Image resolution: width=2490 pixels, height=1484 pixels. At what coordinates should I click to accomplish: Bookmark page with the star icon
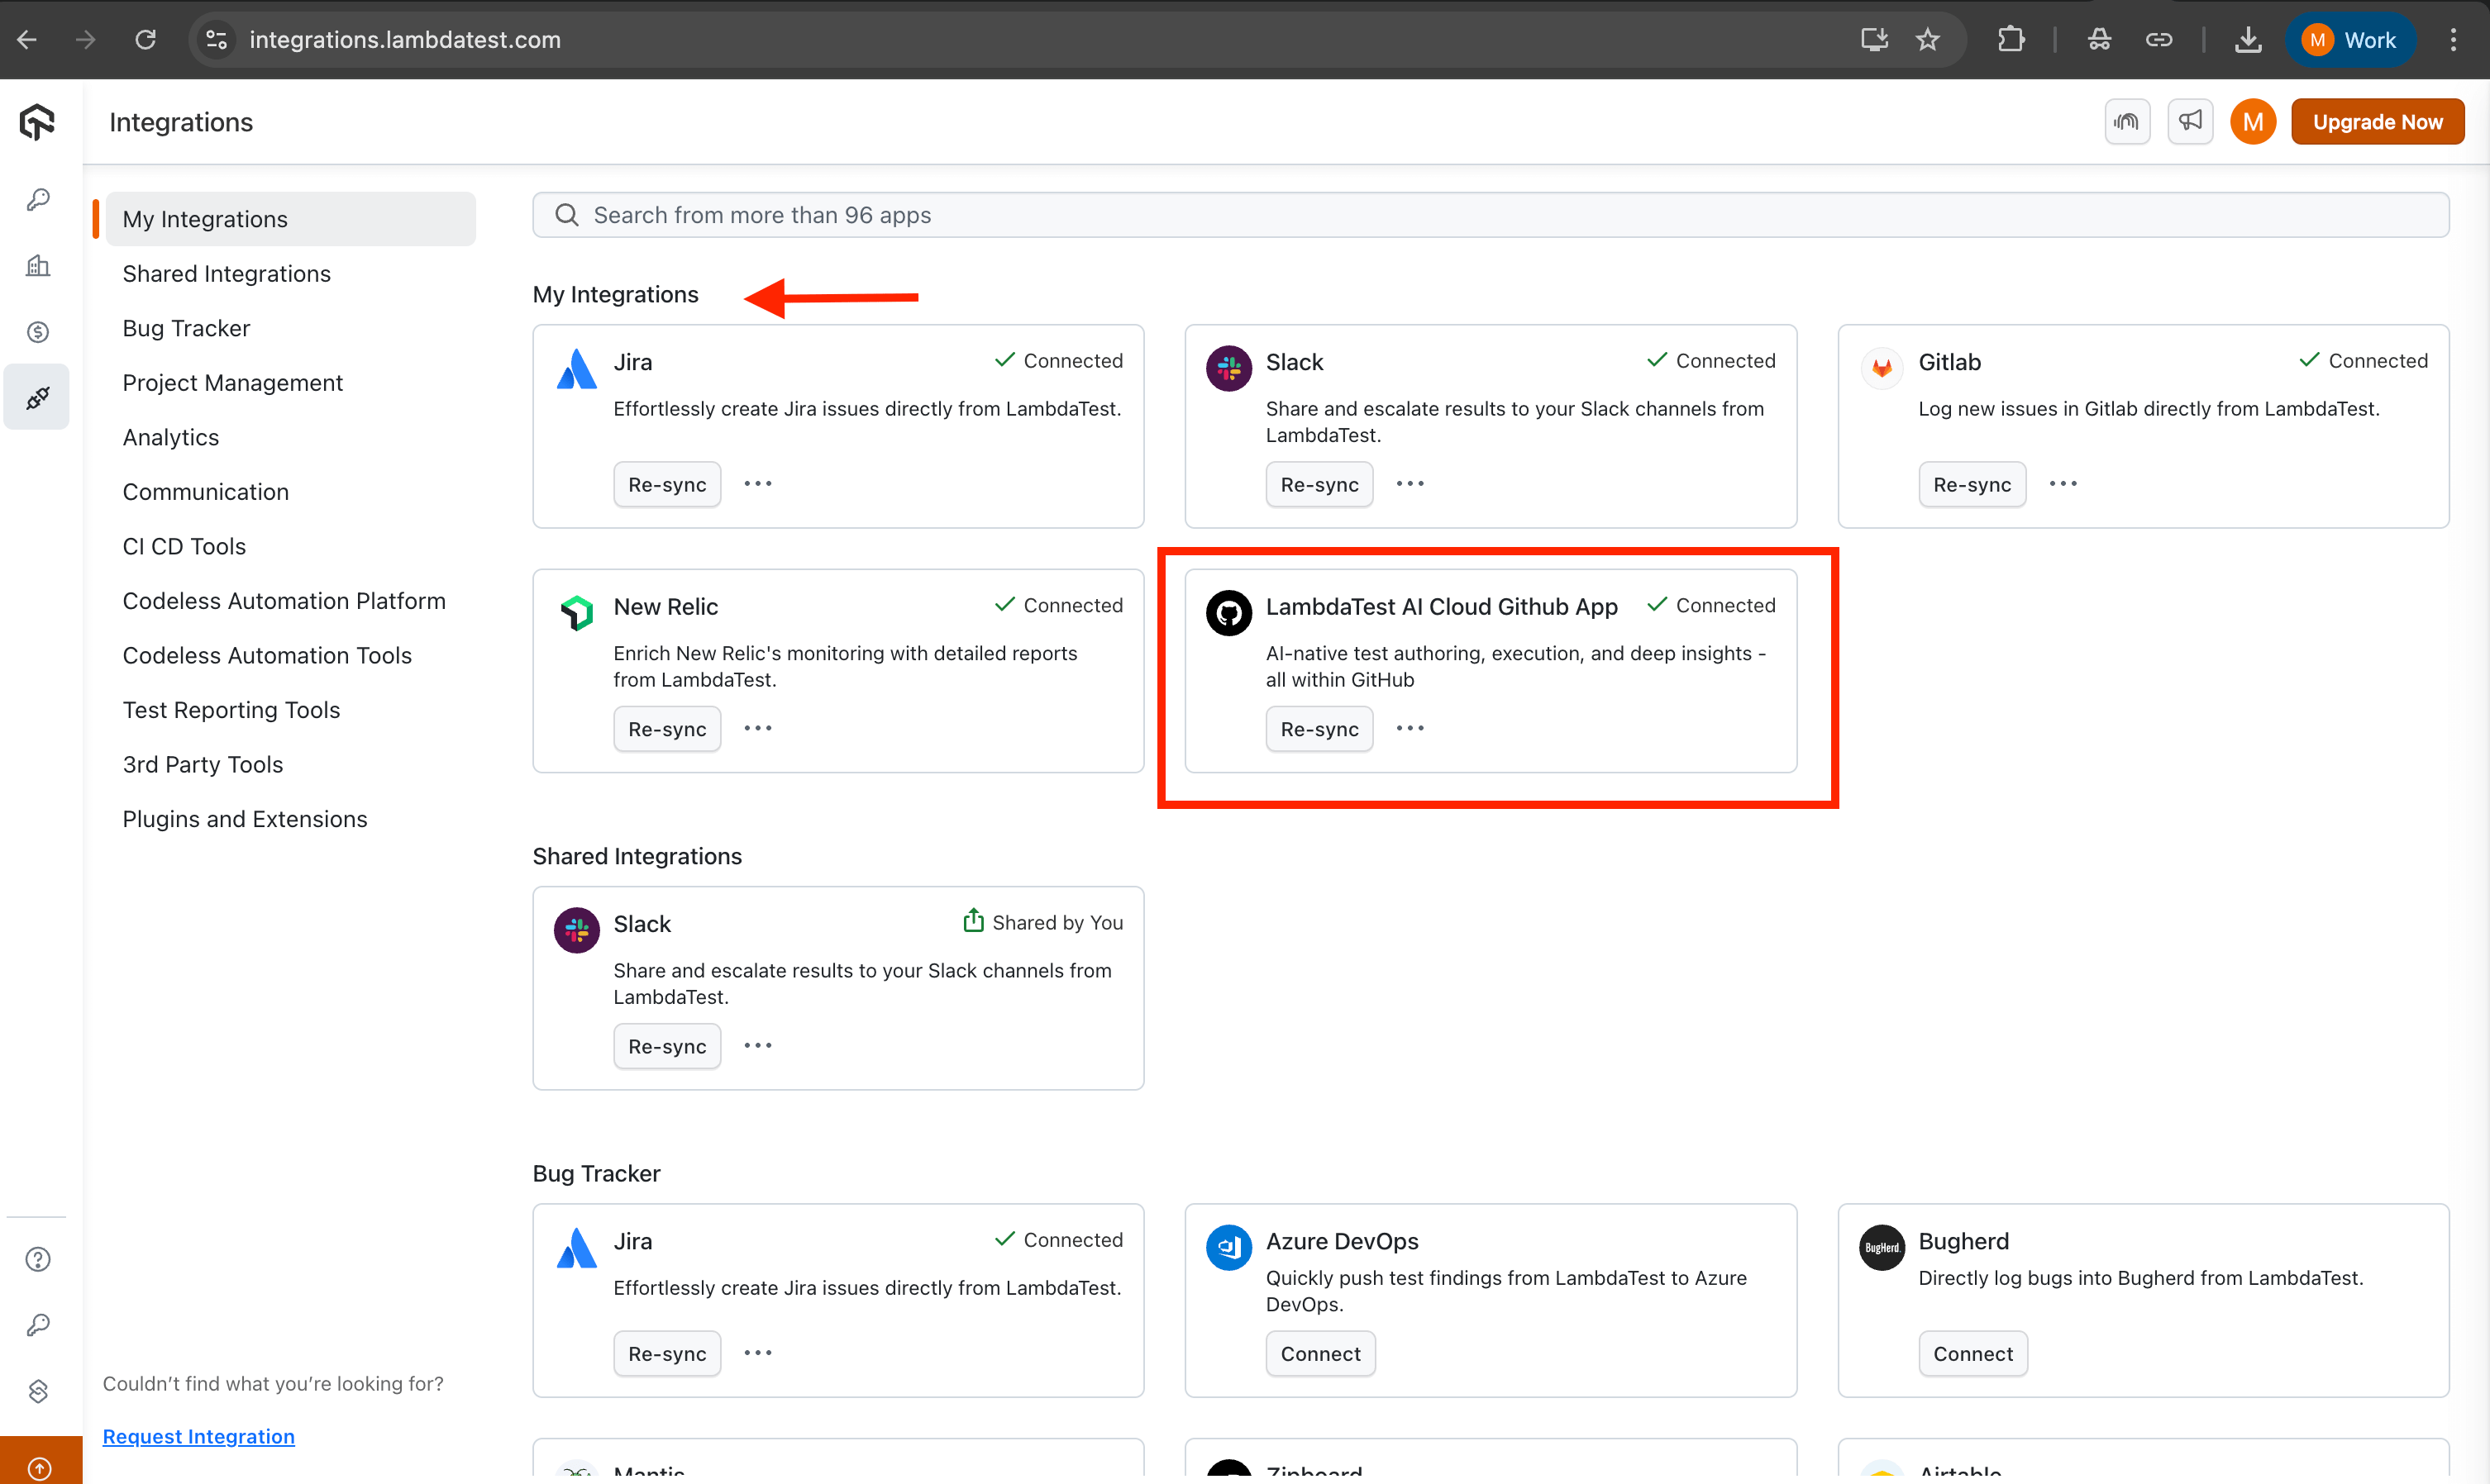tap(1928, 40)
